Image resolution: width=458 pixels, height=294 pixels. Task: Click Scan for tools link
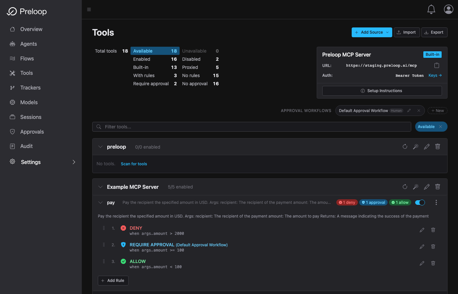(x=134, y=164)
